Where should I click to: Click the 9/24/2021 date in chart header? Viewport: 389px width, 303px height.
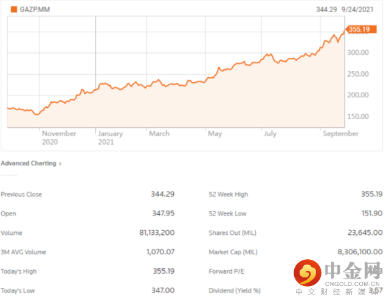(358, 10)
